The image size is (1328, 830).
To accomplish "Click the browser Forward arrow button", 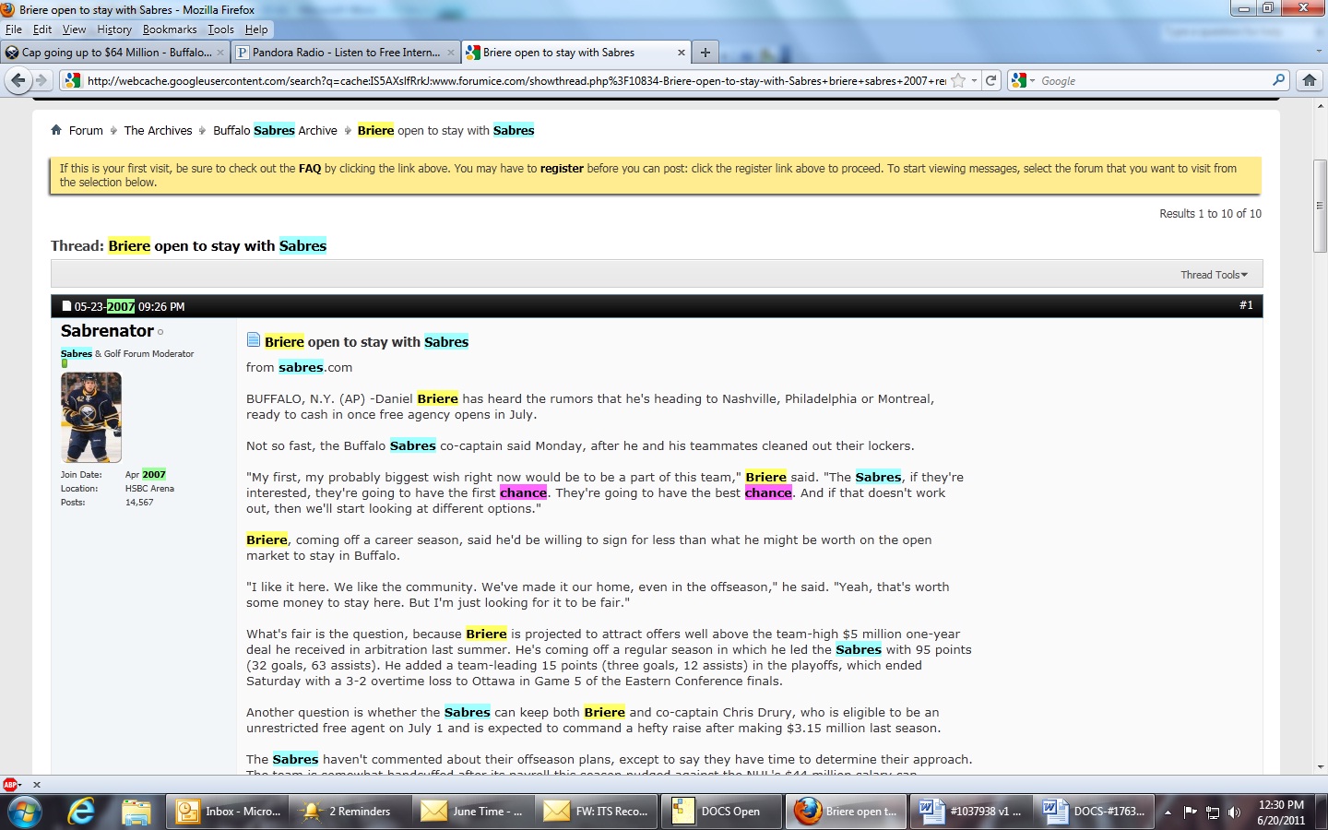I will pyautogui.click(x=41, y=80).
